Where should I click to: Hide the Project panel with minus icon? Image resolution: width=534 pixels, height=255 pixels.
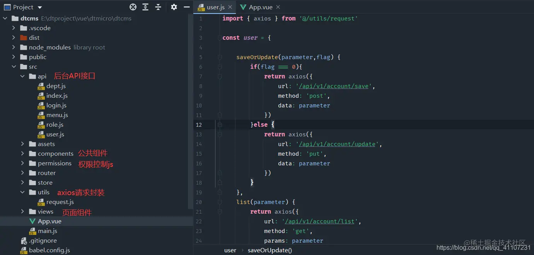pos(187,7)
